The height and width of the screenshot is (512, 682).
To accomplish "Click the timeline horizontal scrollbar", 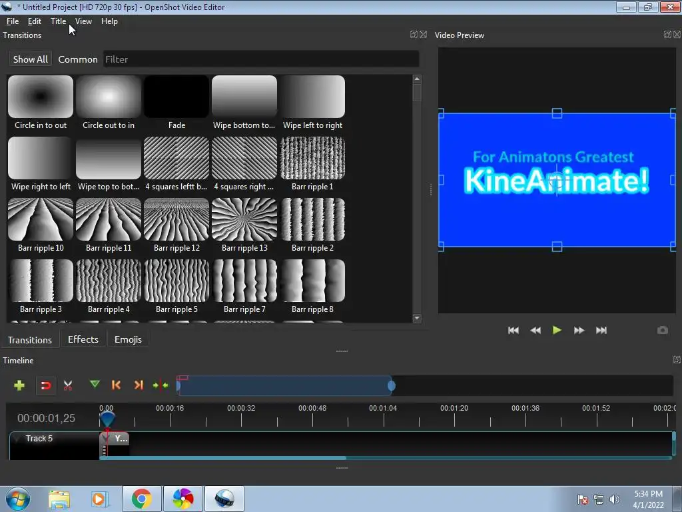I will [x=222, y=457].
